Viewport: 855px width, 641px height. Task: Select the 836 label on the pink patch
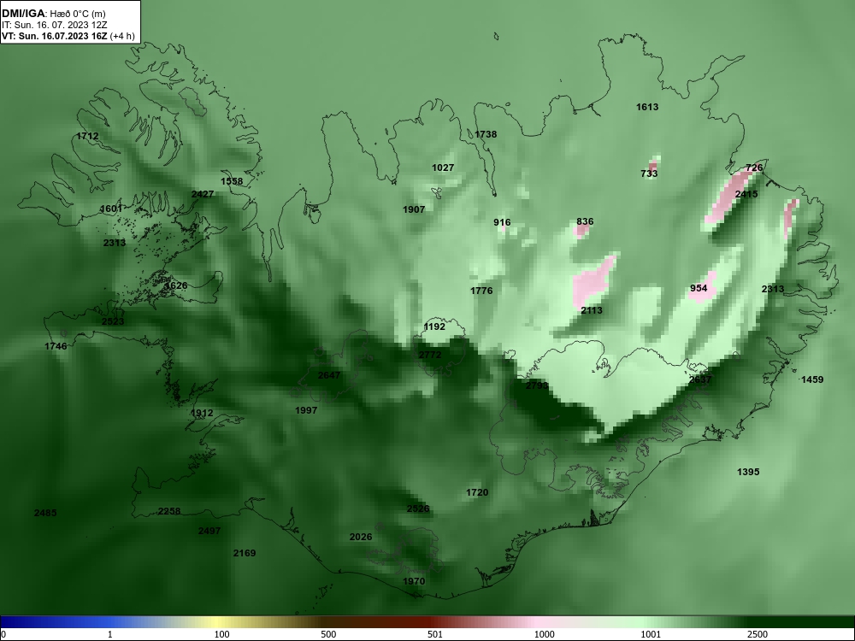pyautogui.click(x=585, y=222)
